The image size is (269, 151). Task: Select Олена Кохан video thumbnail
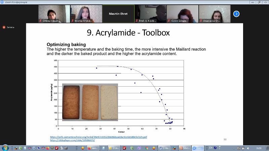(54, 14)
